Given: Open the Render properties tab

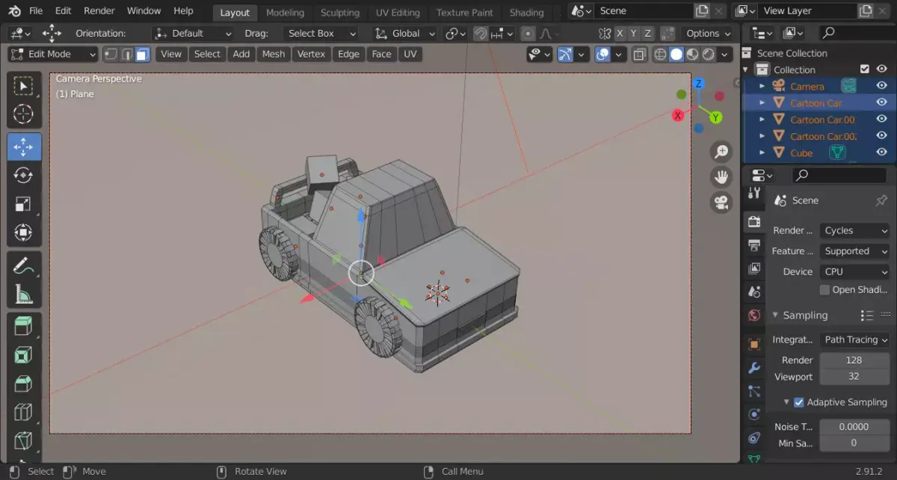Looking at the screenshot, I should 754,221.
